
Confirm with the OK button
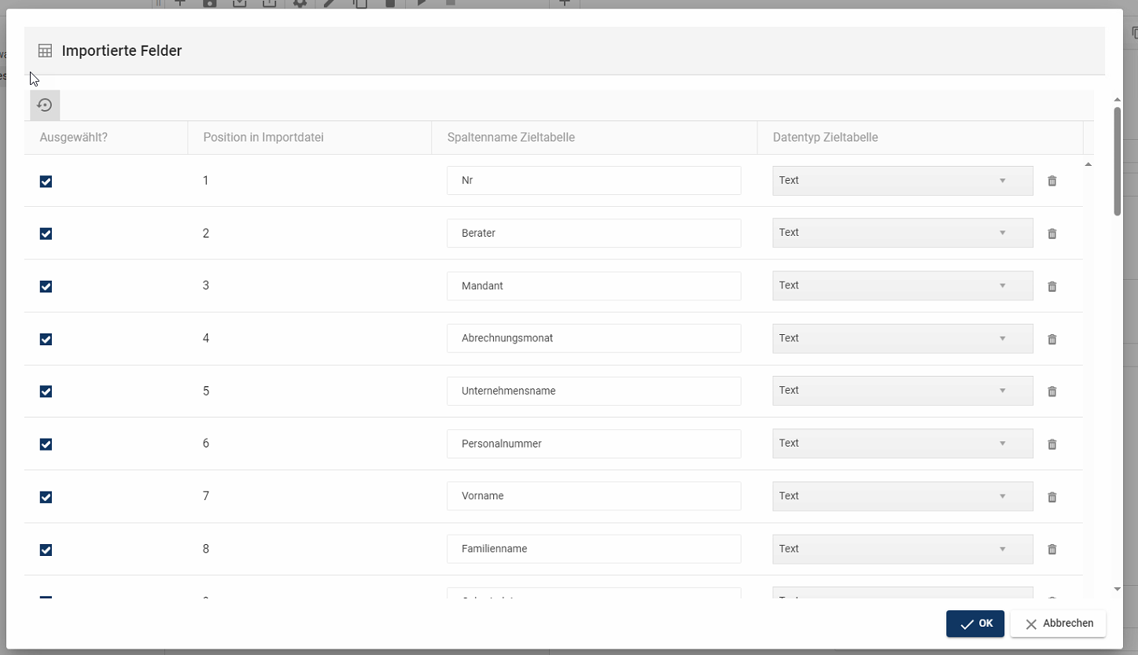click(974, 624)
